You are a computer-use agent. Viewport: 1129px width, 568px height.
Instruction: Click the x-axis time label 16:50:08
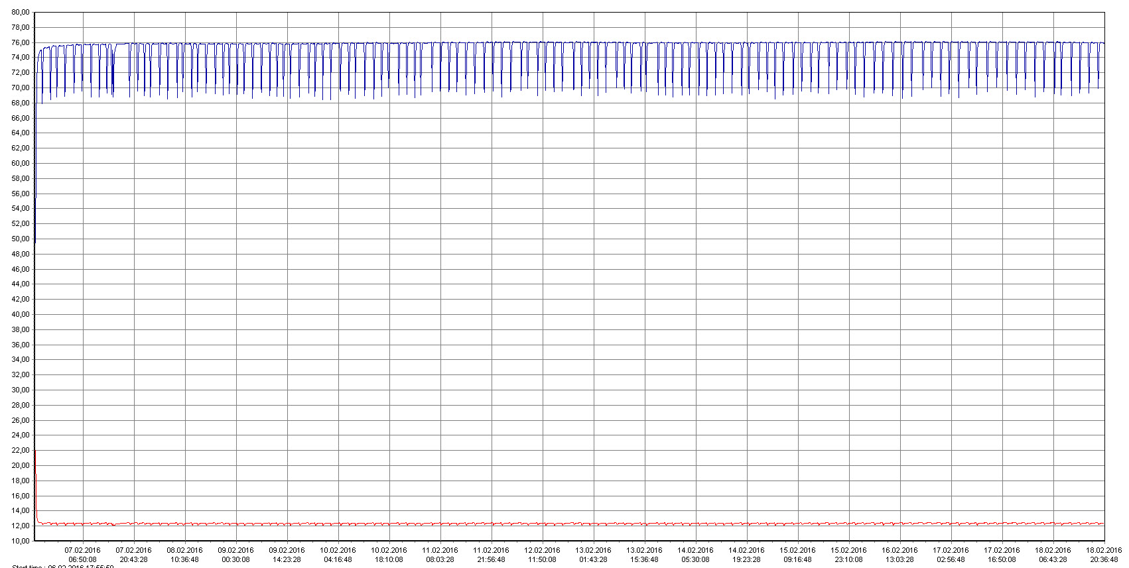pos(1002,559)
